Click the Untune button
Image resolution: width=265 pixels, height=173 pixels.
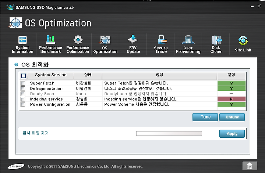coord(232,117)
